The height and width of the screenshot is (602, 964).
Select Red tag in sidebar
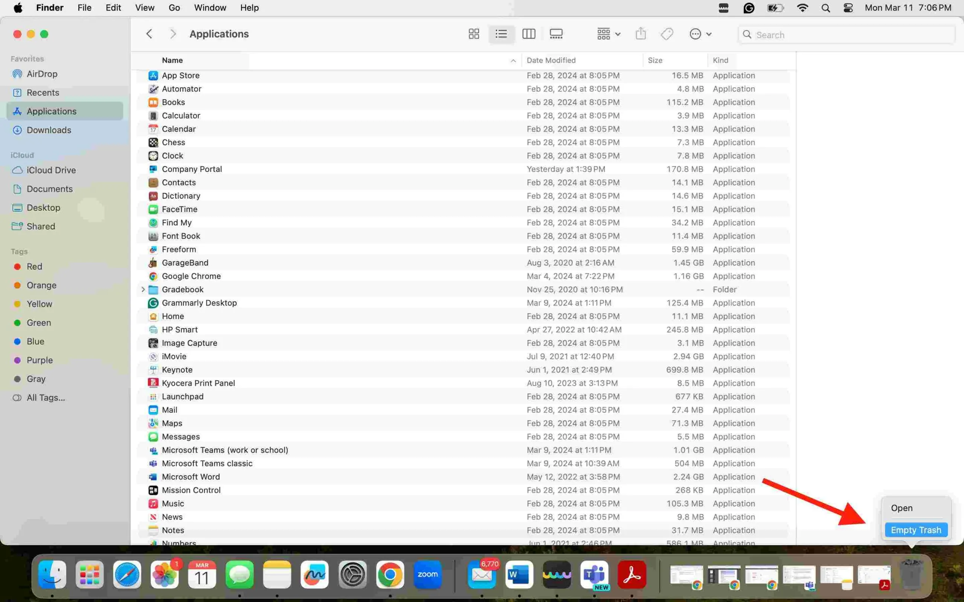[35, 266]
